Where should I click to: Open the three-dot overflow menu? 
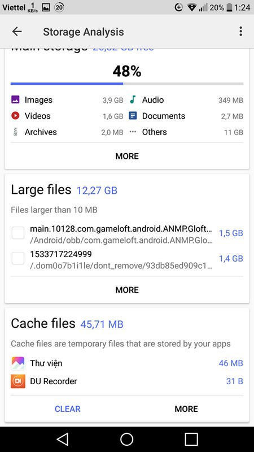point(241,32)
